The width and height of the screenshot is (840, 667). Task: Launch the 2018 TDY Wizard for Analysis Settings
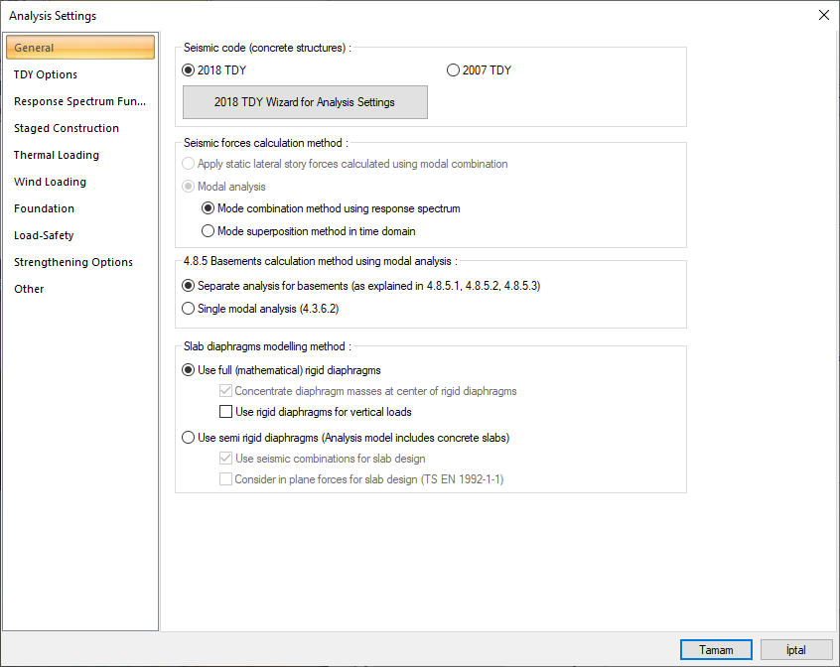click(x=305, y=101)
